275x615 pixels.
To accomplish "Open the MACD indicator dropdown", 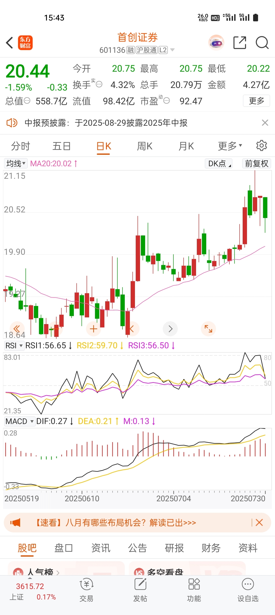I will [20, 421].
